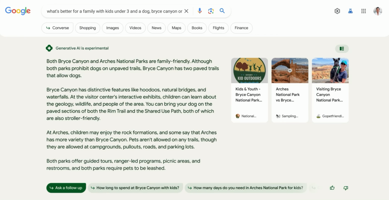Open the dog and hiker thumbnail image
The image size is (389, 200).
330,70
